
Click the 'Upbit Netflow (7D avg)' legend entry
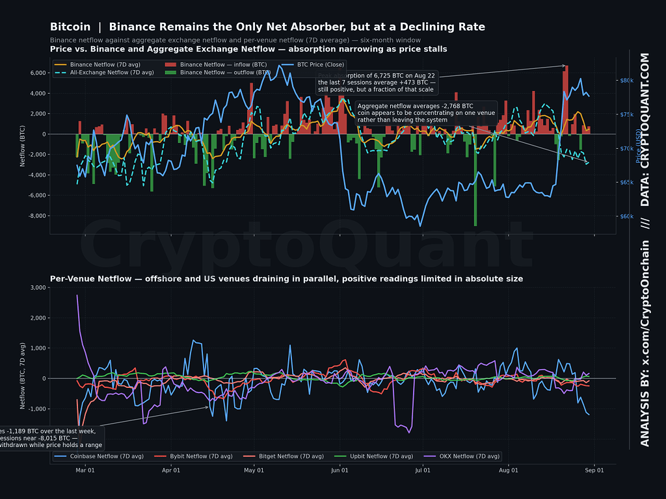[x=373, y=457]
